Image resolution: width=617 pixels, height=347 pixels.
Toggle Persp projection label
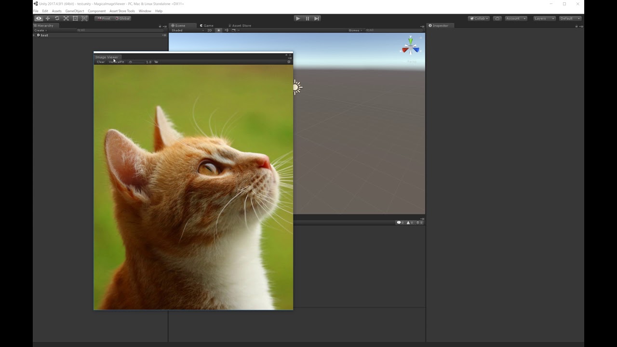point(412,62)
